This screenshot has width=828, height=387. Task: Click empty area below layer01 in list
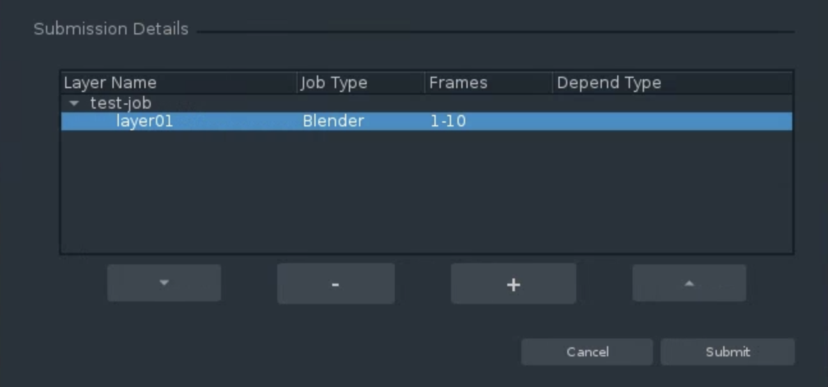tap(426, 192)
